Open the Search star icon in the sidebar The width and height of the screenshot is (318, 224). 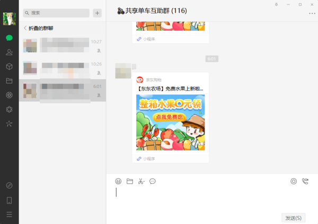point(9,124)
